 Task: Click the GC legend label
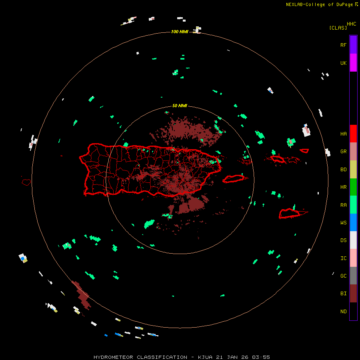pyautogui.click(x=343, y=276)
